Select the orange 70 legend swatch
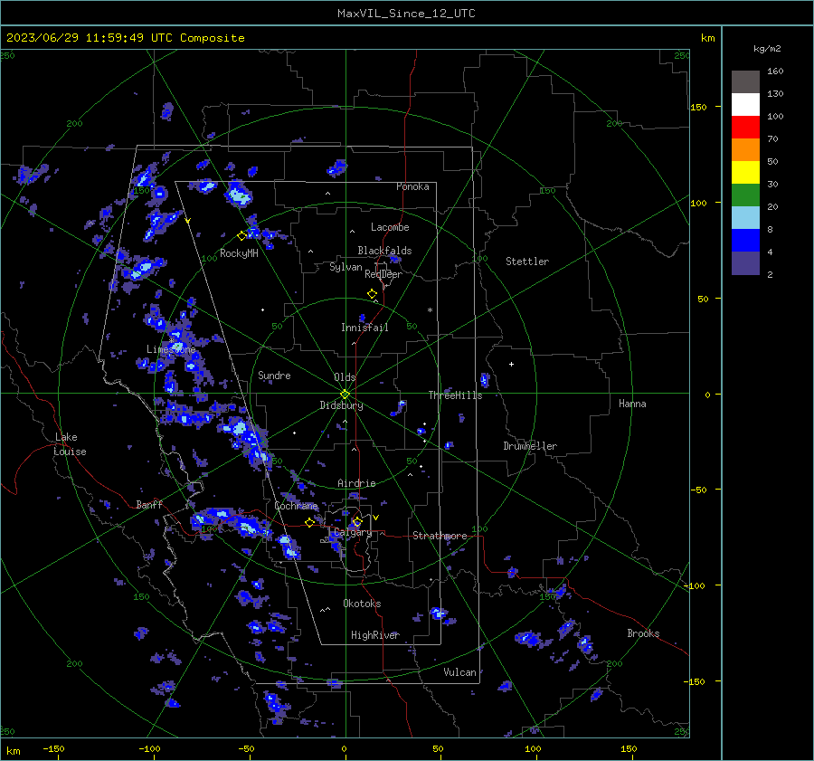The image size is (814, 761). click(745, 150)
